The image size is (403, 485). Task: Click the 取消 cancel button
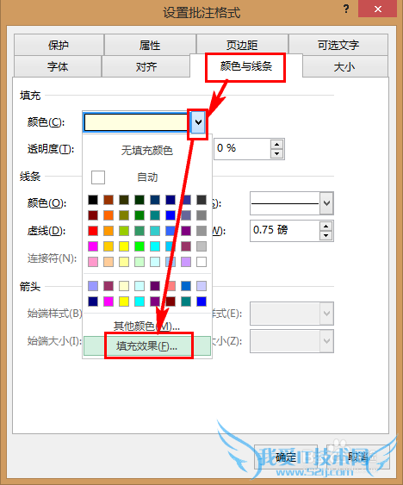point(358,457)
